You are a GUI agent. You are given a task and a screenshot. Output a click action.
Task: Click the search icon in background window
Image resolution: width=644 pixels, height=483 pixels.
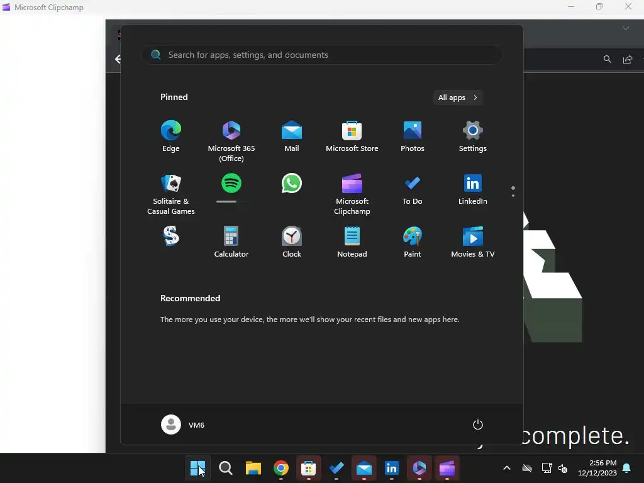click(x=608, y=60)
